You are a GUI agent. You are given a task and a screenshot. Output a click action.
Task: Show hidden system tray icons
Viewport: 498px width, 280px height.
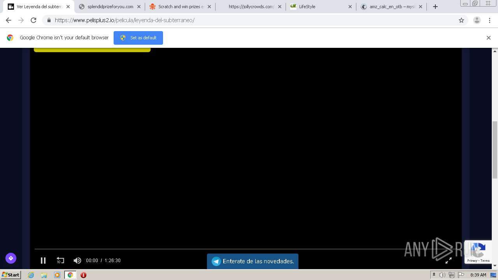pos(434,275)
